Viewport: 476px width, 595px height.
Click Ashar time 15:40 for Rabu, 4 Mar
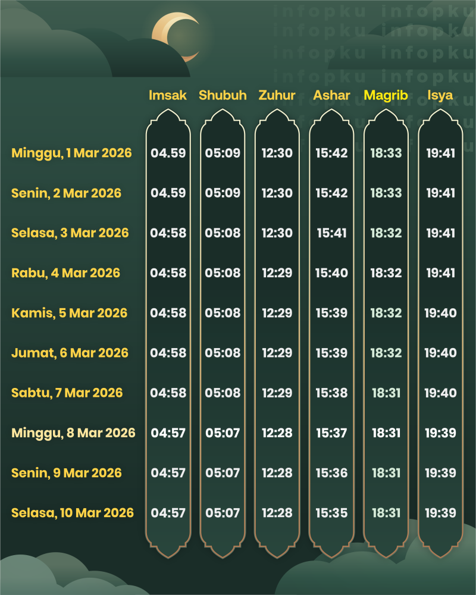[331, 273]
